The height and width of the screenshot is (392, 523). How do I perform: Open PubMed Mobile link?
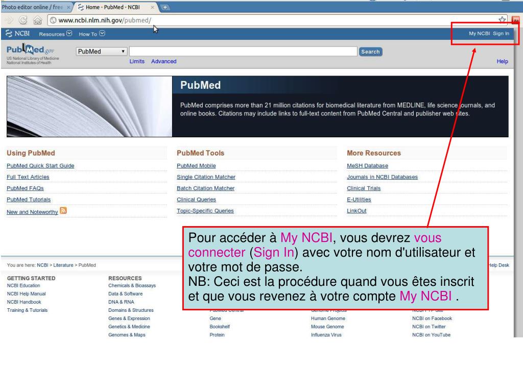pyautogui.click(x=196, y=166)
